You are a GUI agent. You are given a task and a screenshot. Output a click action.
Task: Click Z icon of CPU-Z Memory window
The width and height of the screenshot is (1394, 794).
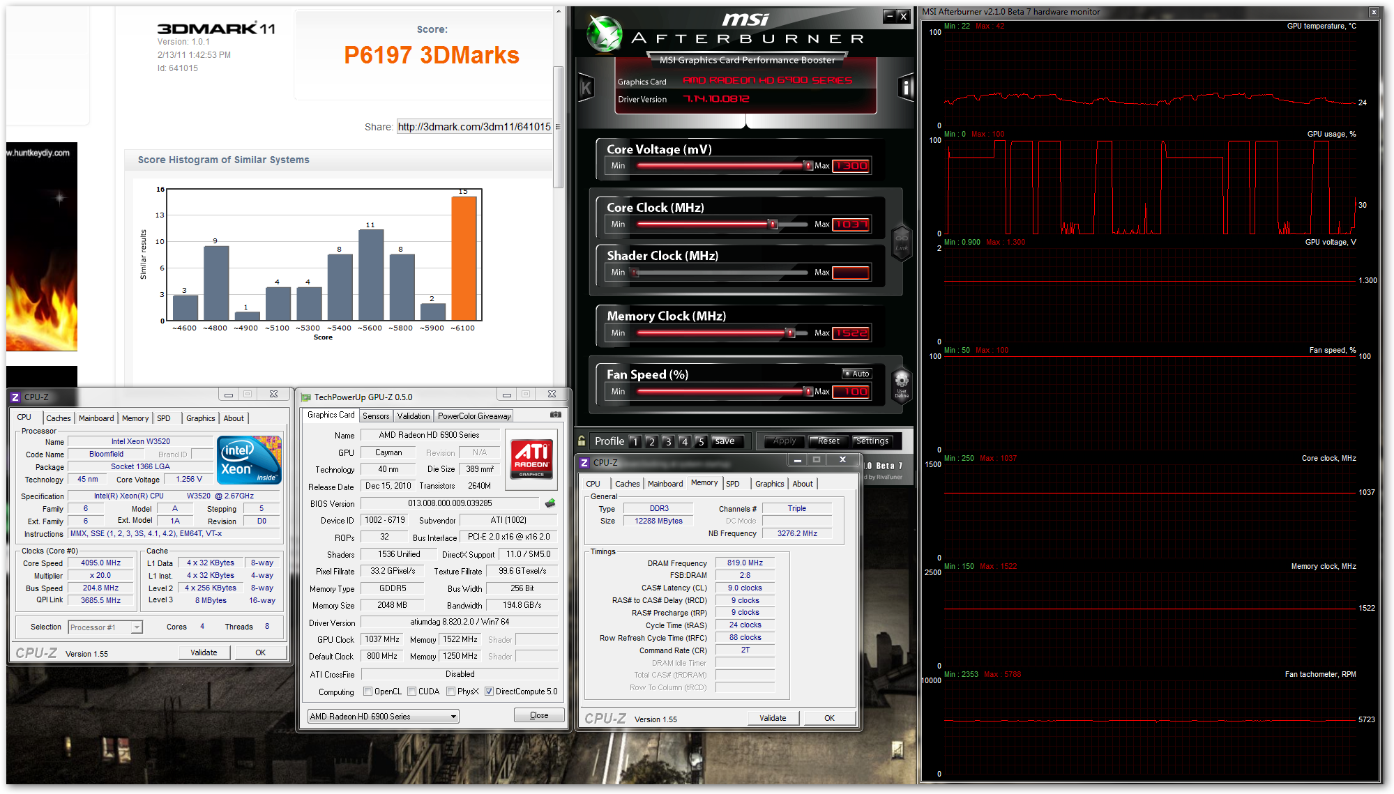(584, 462)
